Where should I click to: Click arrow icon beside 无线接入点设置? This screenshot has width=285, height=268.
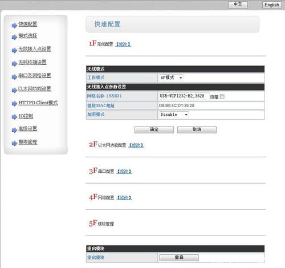click(x=14, y=50)
